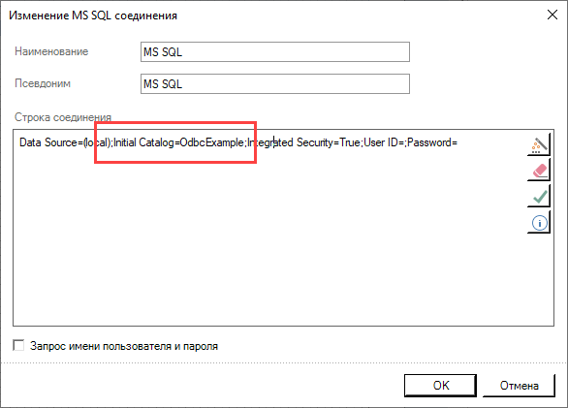Viewport: 568px width, 408px height.
Task: Focus the Наименование input field
Action: pos(275,51)
